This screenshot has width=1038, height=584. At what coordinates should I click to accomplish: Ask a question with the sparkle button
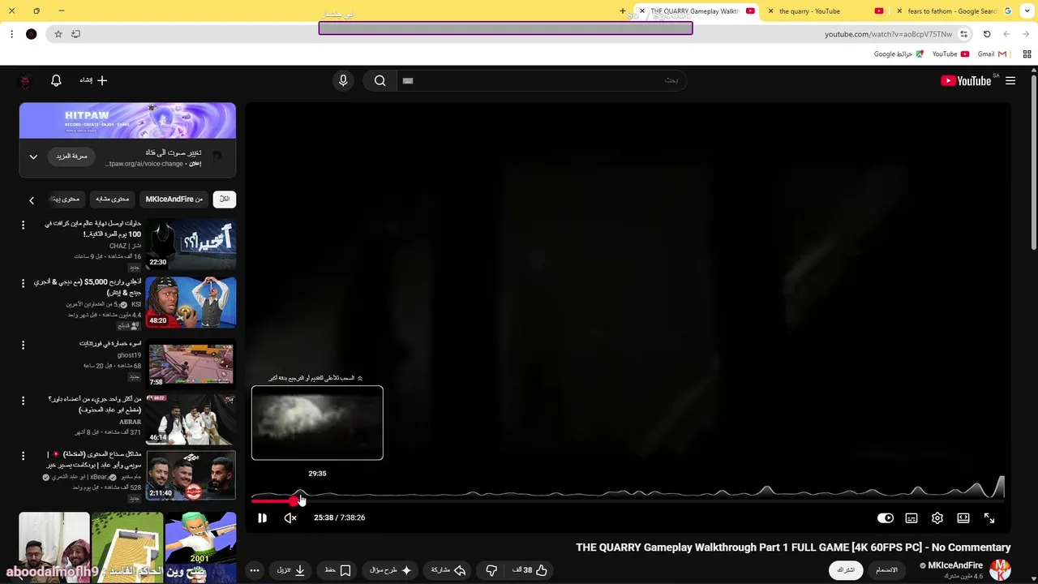click(x=390, y=570)
